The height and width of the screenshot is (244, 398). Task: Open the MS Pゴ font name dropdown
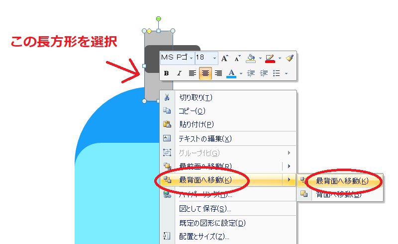(191, 59)
